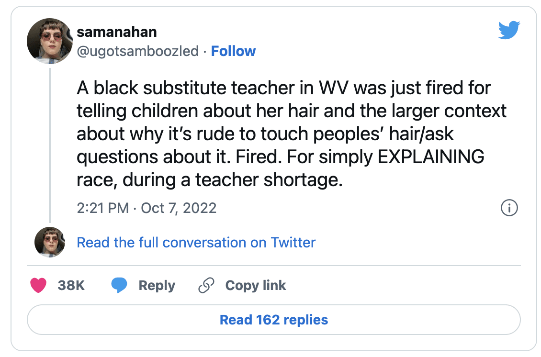Click the tweet body text
This screenshot has height=357, width=541.
[287, 134]
